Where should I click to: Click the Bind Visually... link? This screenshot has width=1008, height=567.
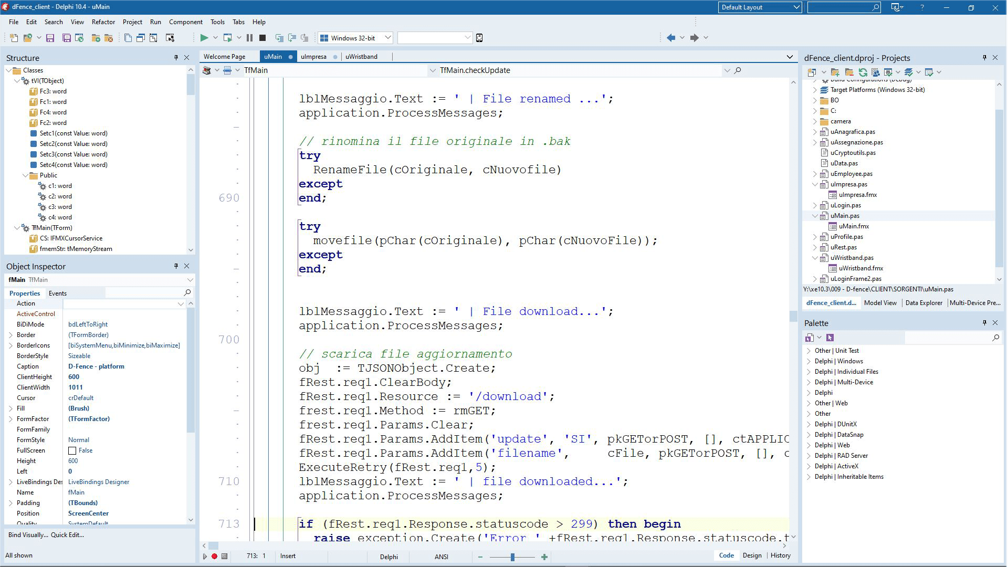coord(28,535)
